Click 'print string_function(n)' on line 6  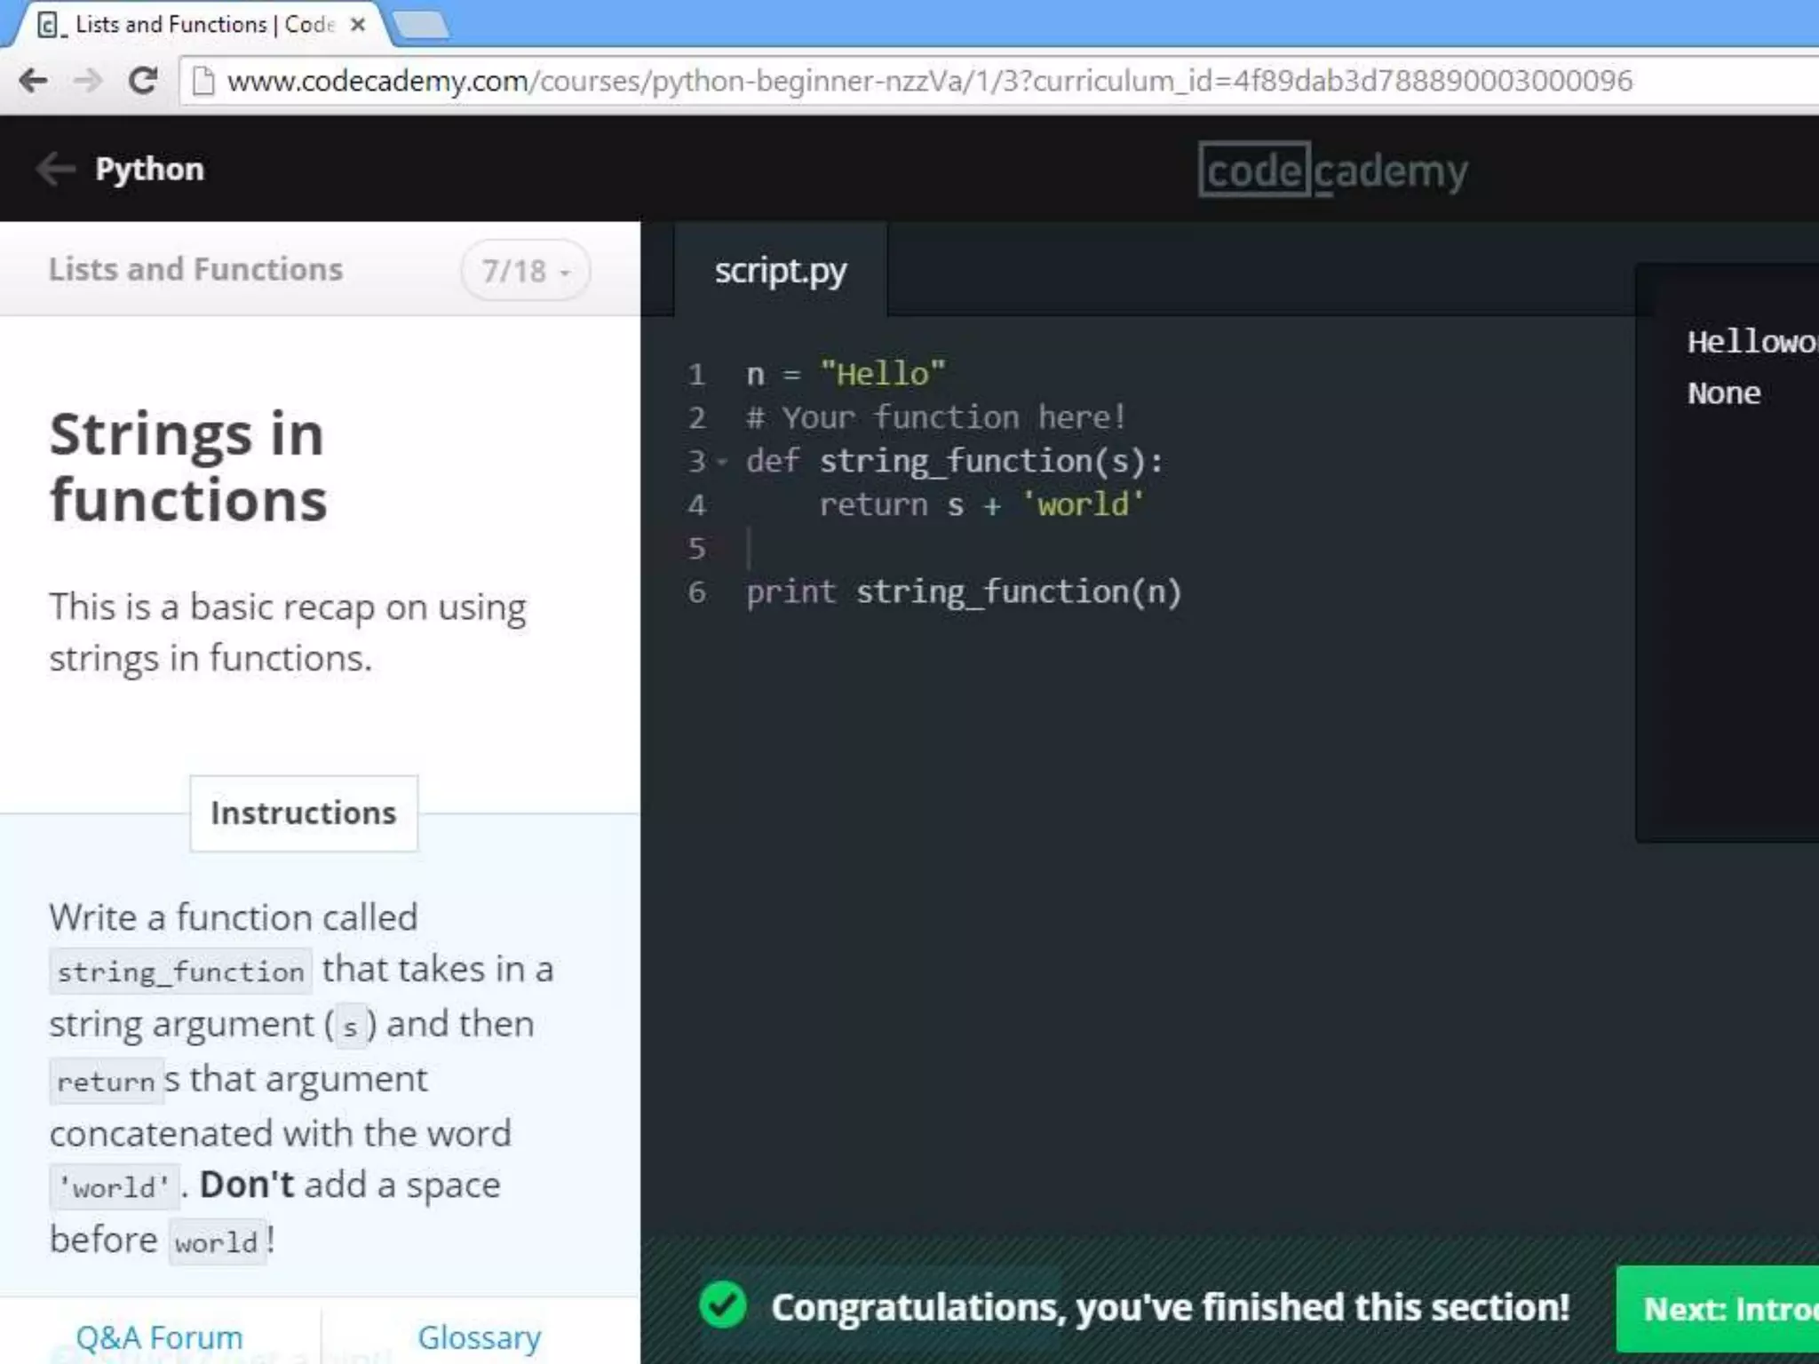coord(964,591)
